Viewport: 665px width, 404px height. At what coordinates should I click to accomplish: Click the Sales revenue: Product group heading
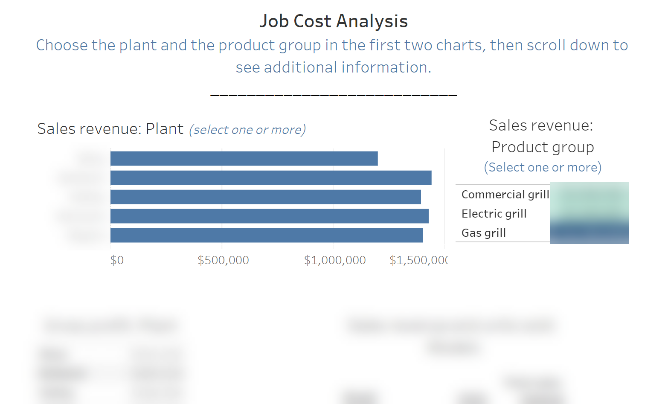coord(542,136)
